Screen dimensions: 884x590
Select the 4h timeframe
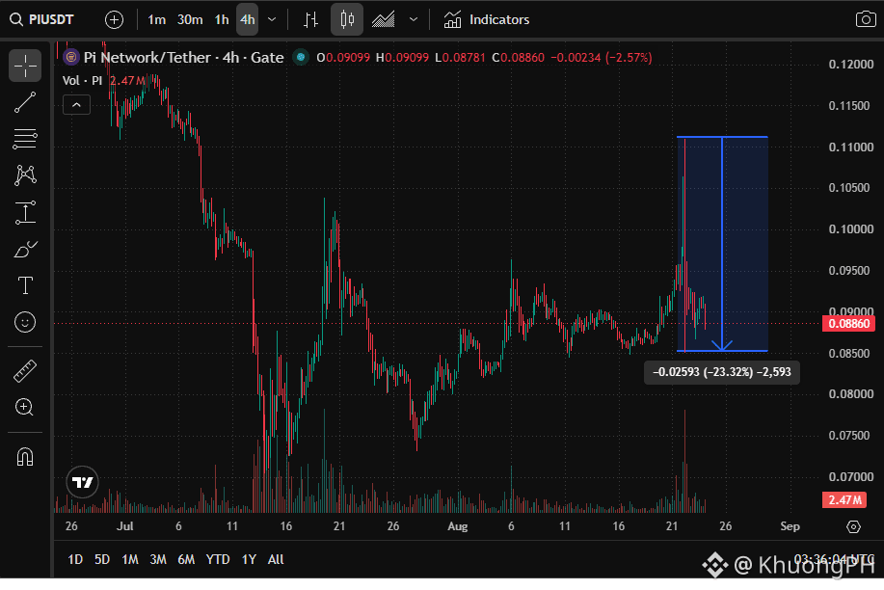248,19
